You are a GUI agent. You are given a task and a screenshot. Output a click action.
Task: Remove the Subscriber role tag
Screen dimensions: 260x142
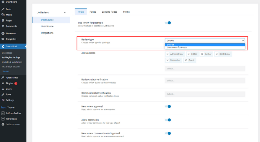tap(168, 60)
